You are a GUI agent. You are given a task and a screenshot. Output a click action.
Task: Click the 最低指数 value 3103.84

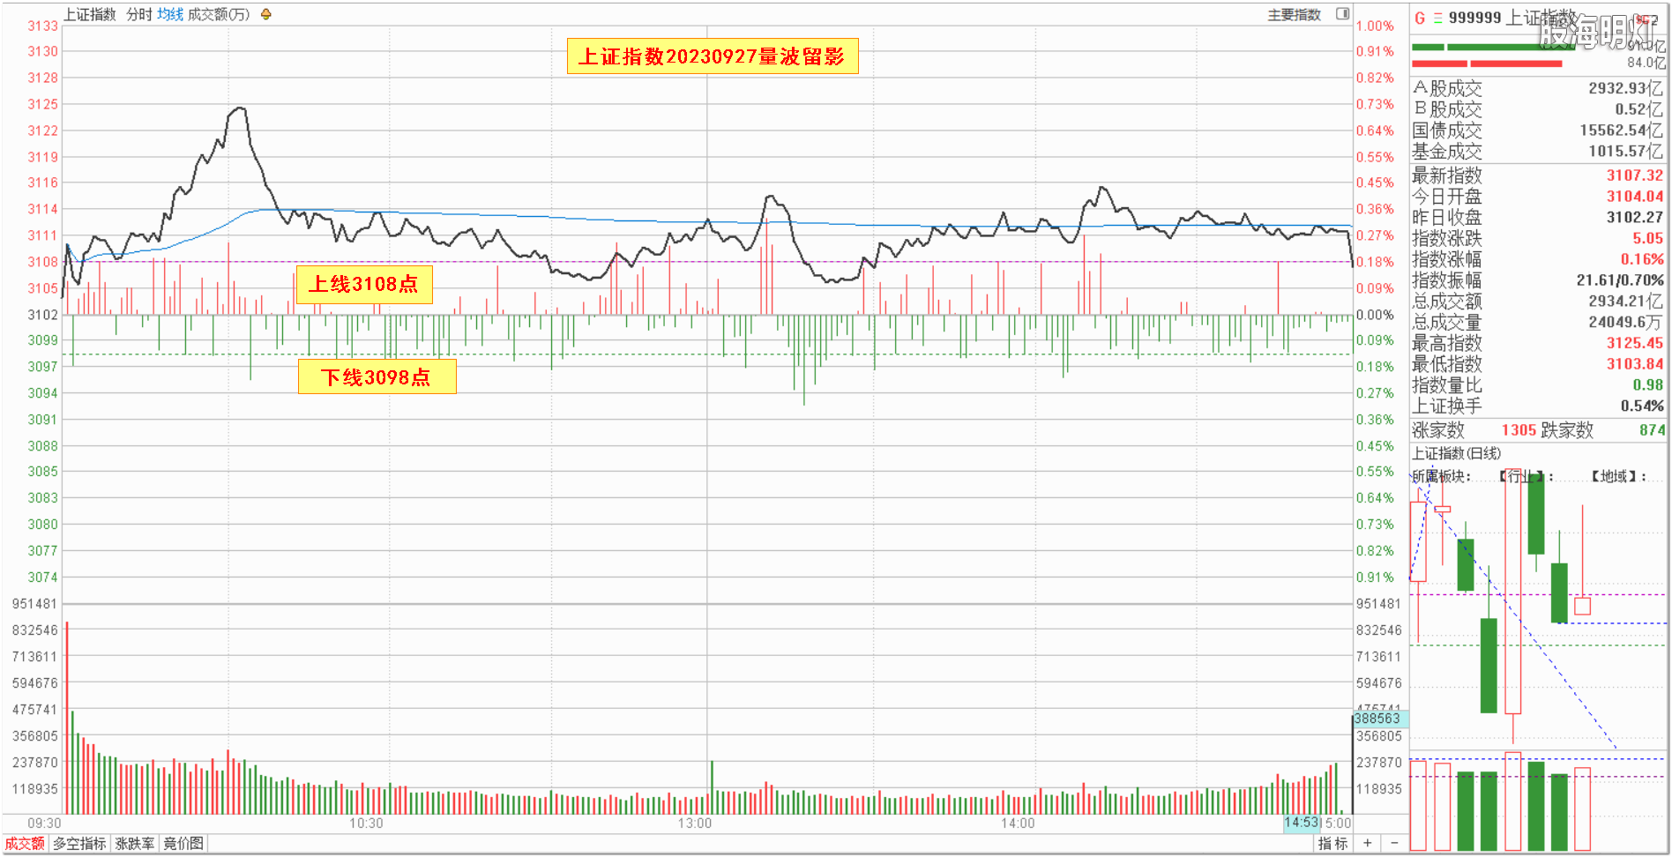tap(1634, 364)
